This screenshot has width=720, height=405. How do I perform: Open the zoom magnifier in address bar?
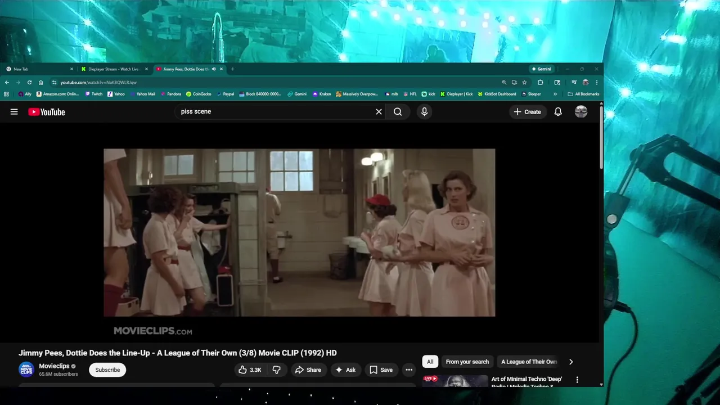tap(504, 83)
